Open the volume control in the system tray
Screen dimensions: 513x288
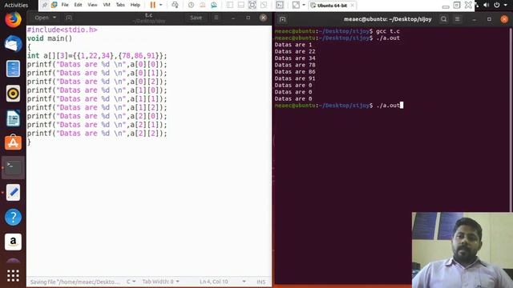tap(487, 5)
